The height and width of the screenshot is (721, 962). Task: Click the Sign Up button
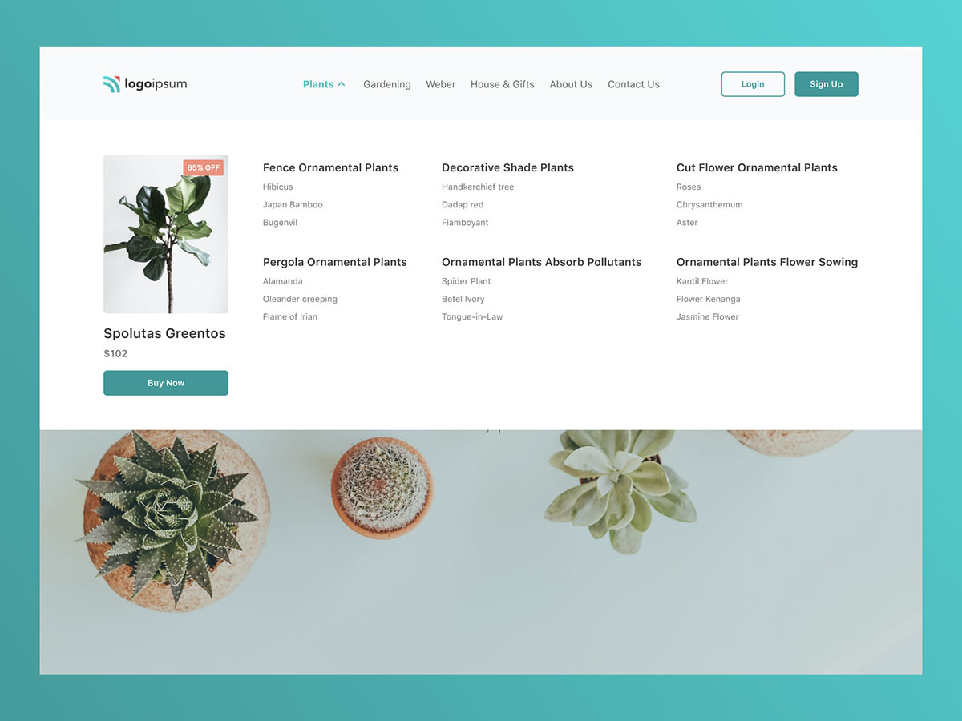(x=827, y=84)
